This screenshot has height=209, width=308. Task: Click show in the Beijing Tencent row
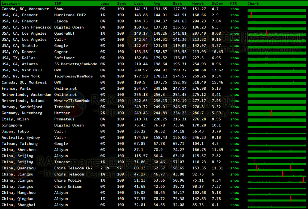pos(235,162)
